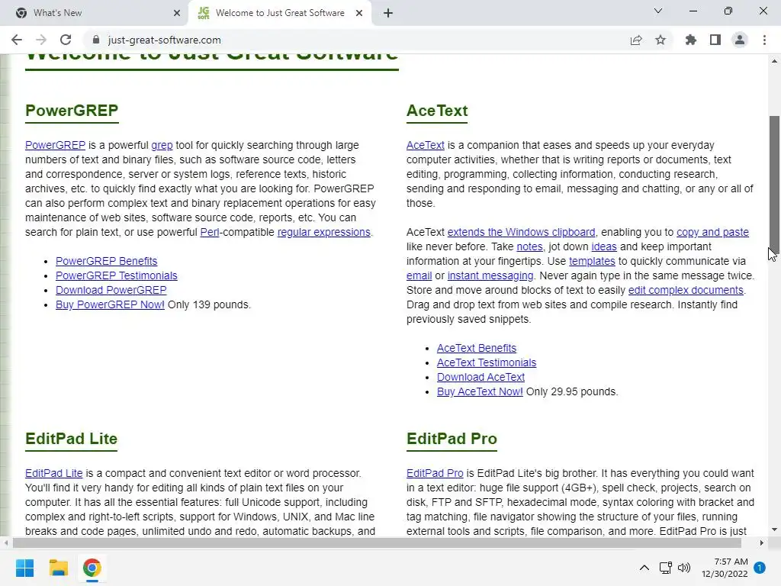Image resolution: width=781 pixels, height=586 pixels.
Task: Open a new tab with the plus button
Action: tap(388, 13)
